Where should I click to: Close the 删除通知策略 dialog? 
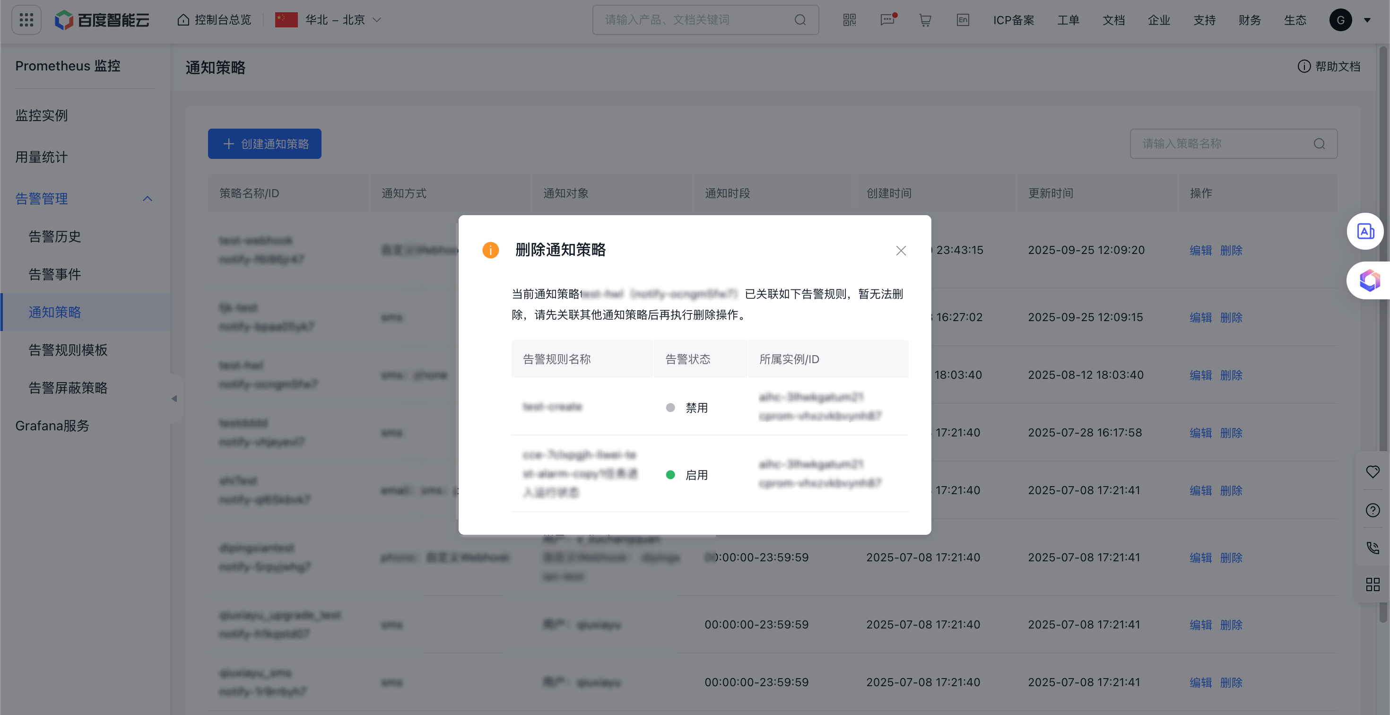[901, 250]
